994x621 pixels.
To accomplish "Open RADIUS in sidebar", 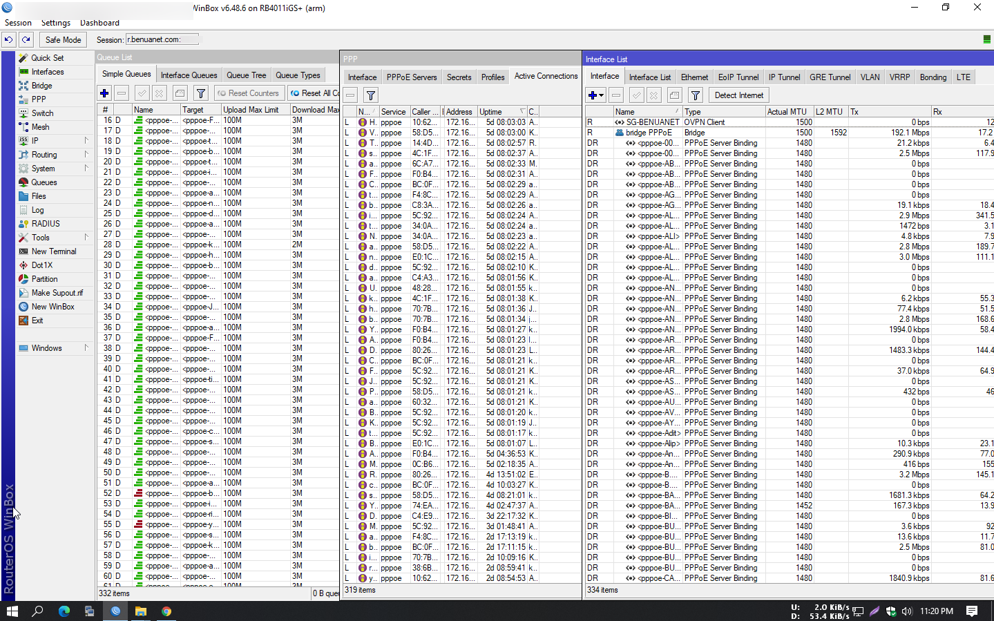I will (46, 224).
